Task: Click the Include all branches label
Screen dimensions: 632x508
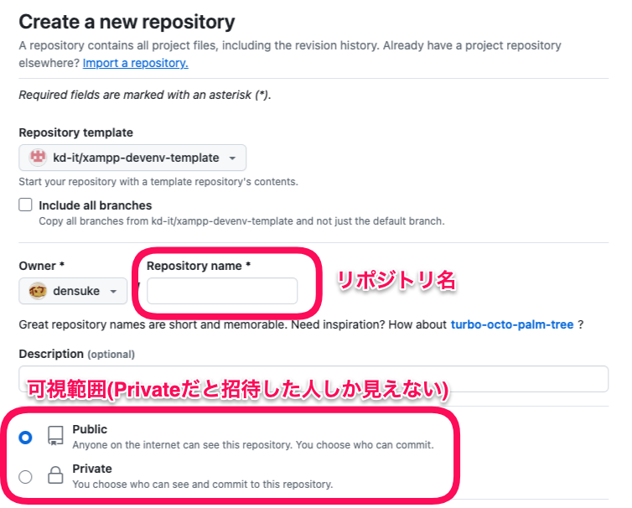Action: click(96, 205)
